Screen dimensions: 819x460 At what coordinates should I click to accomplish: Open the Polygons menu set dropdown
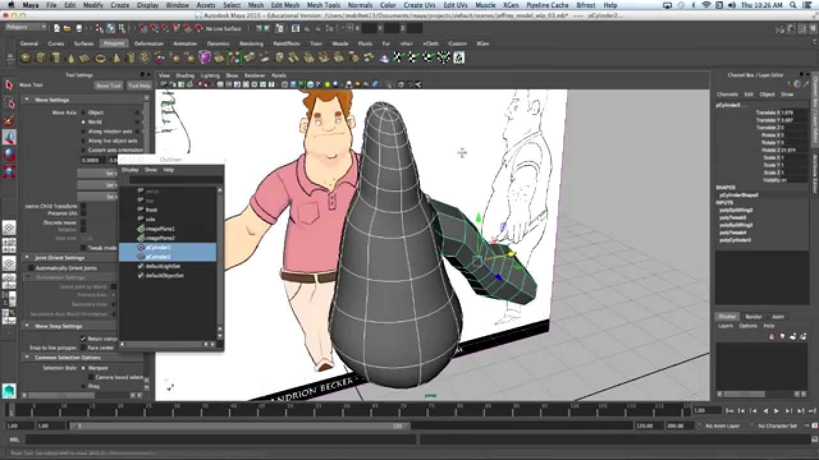pos(26,27)
